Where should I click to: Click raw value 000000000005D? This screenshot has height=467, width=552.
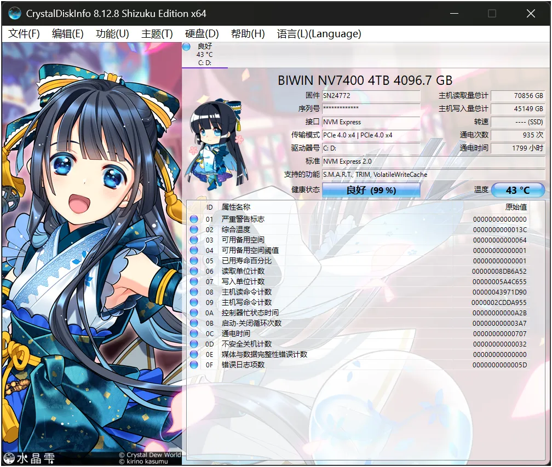point(499,365)
